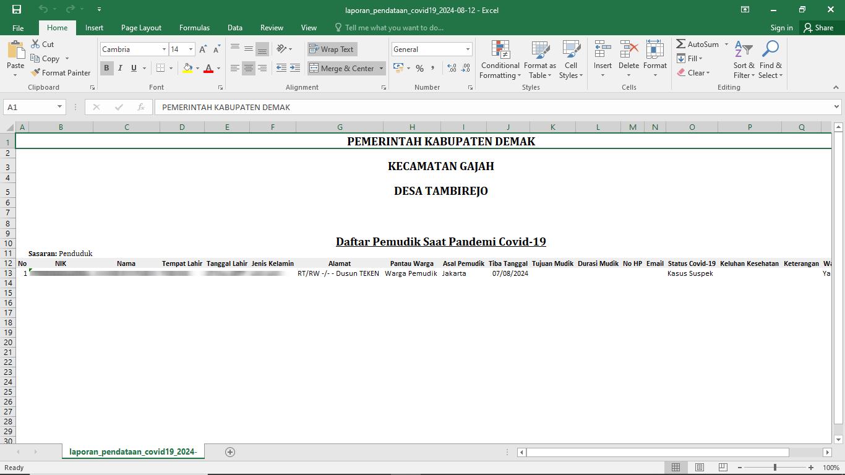Toggle Italic formatting

(120, 68)
